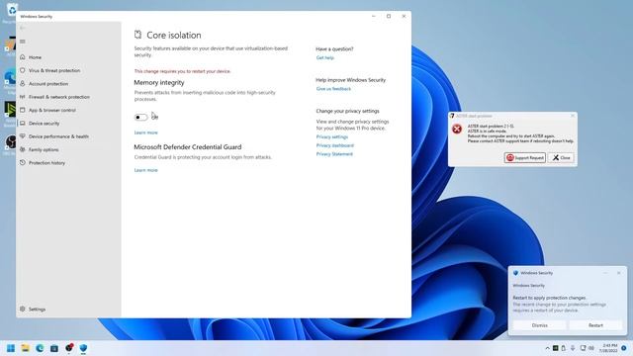Click Close button in ASTER dialog

(561, 158)
